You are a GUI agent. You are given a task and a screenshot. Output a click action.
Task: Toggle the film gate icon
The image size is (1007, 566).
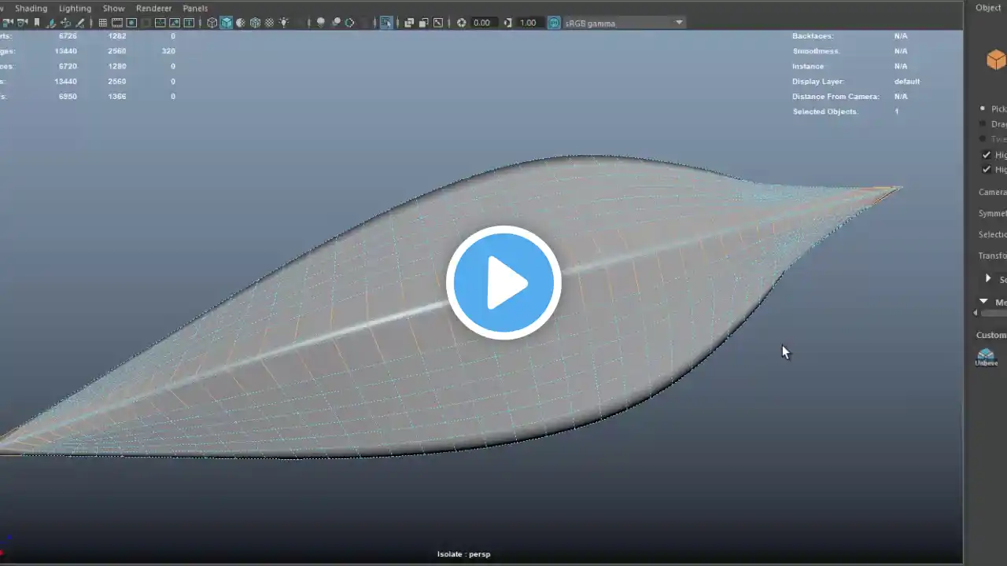pos(116,23)
